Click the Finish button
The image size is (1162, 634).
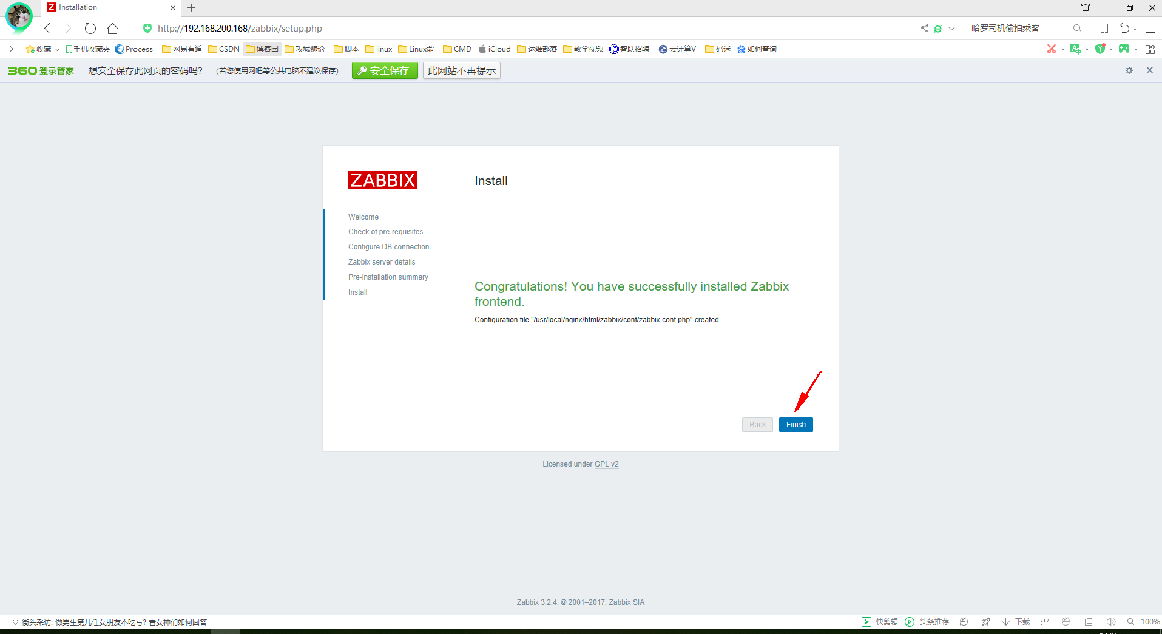pos(795,425)
